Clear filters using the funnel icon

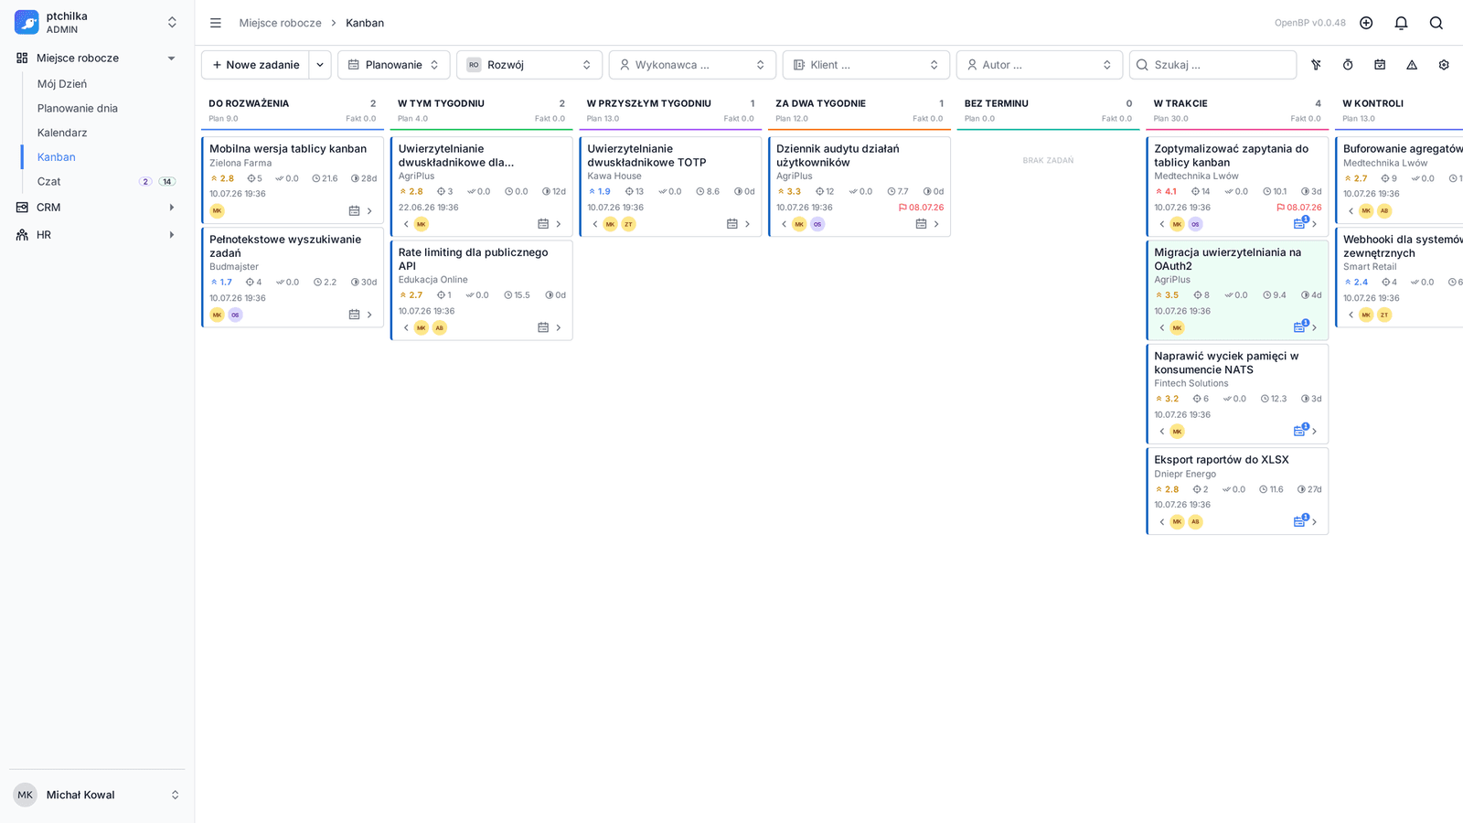point(1316,65)
